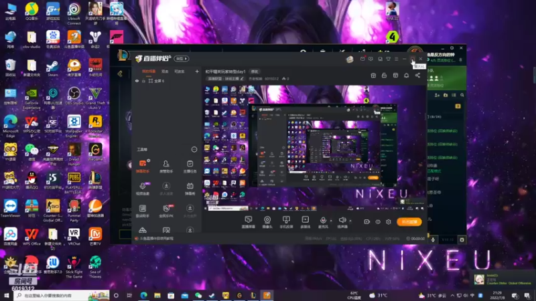This screenshot has width=536, height=301.
Task: Open the recording icon left of preview eye
Action: click(366, 222)
